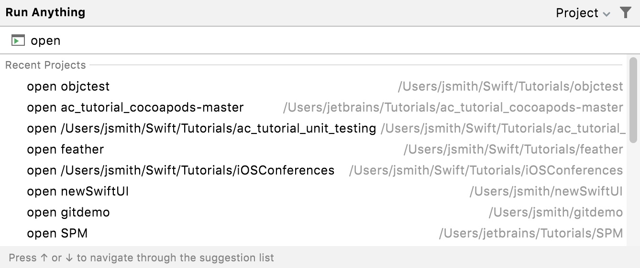Click the /Users/jetbrains/Tutorials/SPM path text
The image size is (640, 268).
[531, 233]
